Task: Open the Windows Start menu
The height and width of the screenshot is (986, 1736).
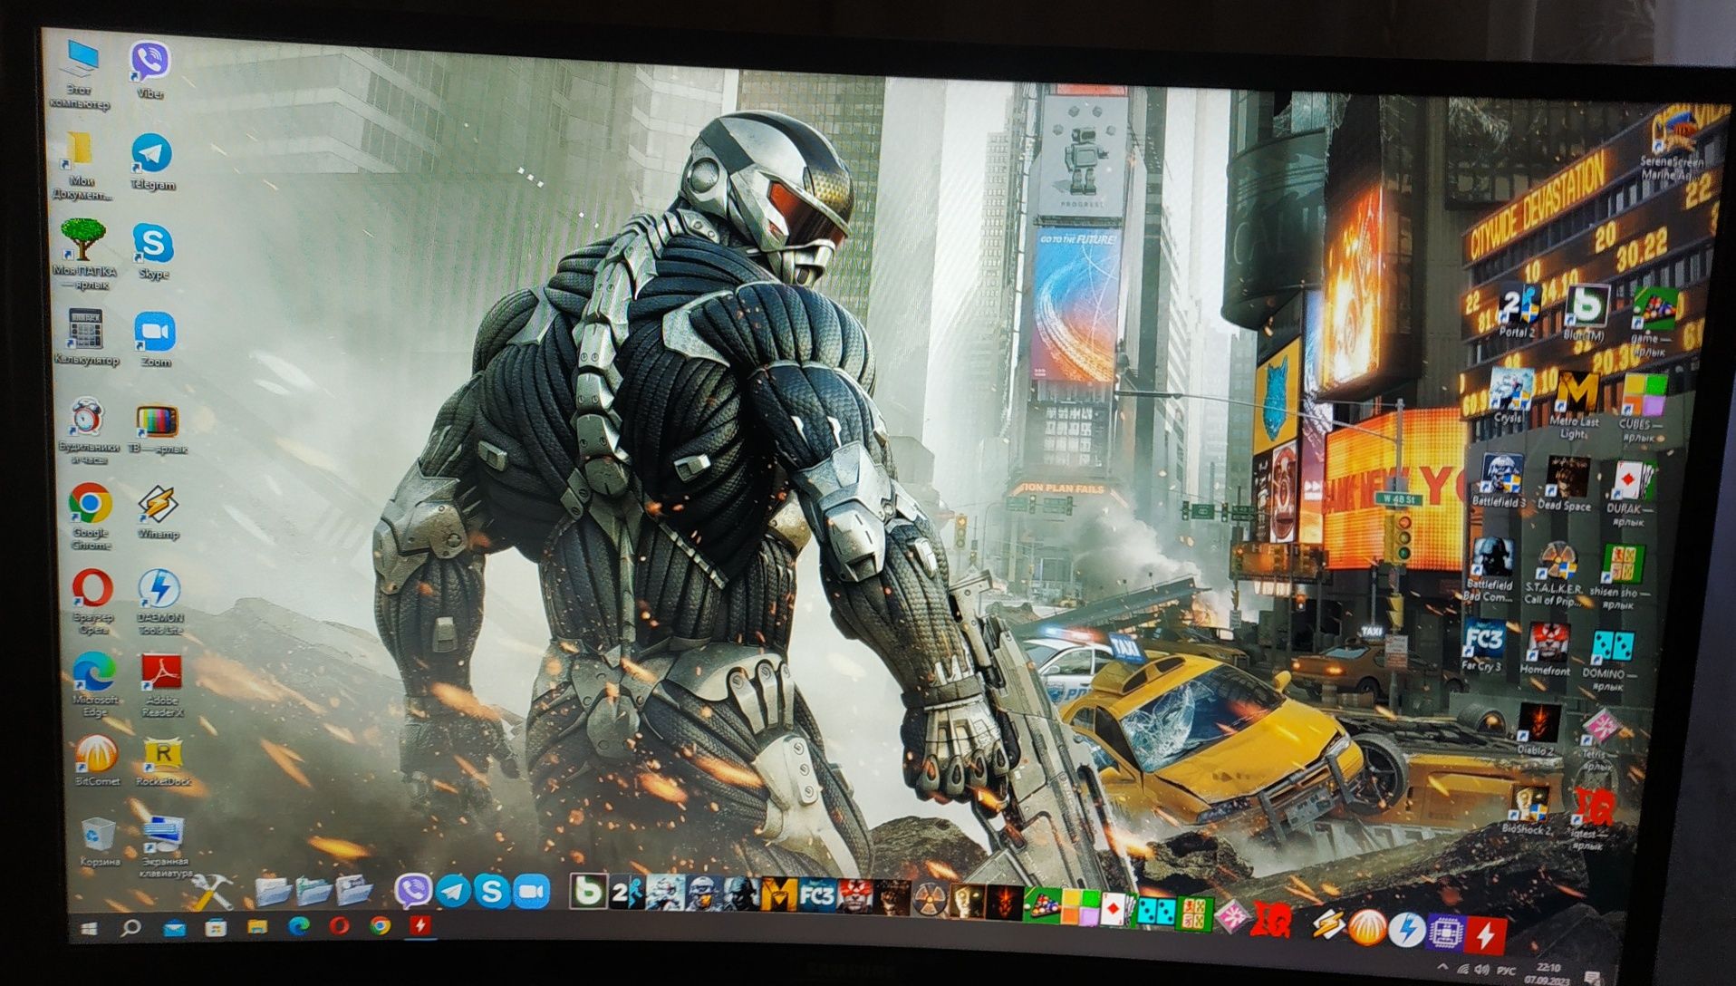Action: click(x=89, y=928)
